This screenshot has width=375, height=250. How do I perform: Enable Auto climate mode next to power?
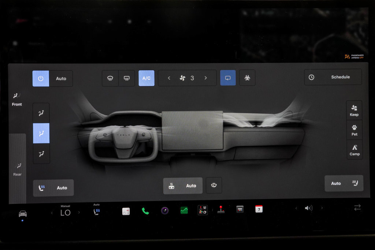click(x=61, y=78)
